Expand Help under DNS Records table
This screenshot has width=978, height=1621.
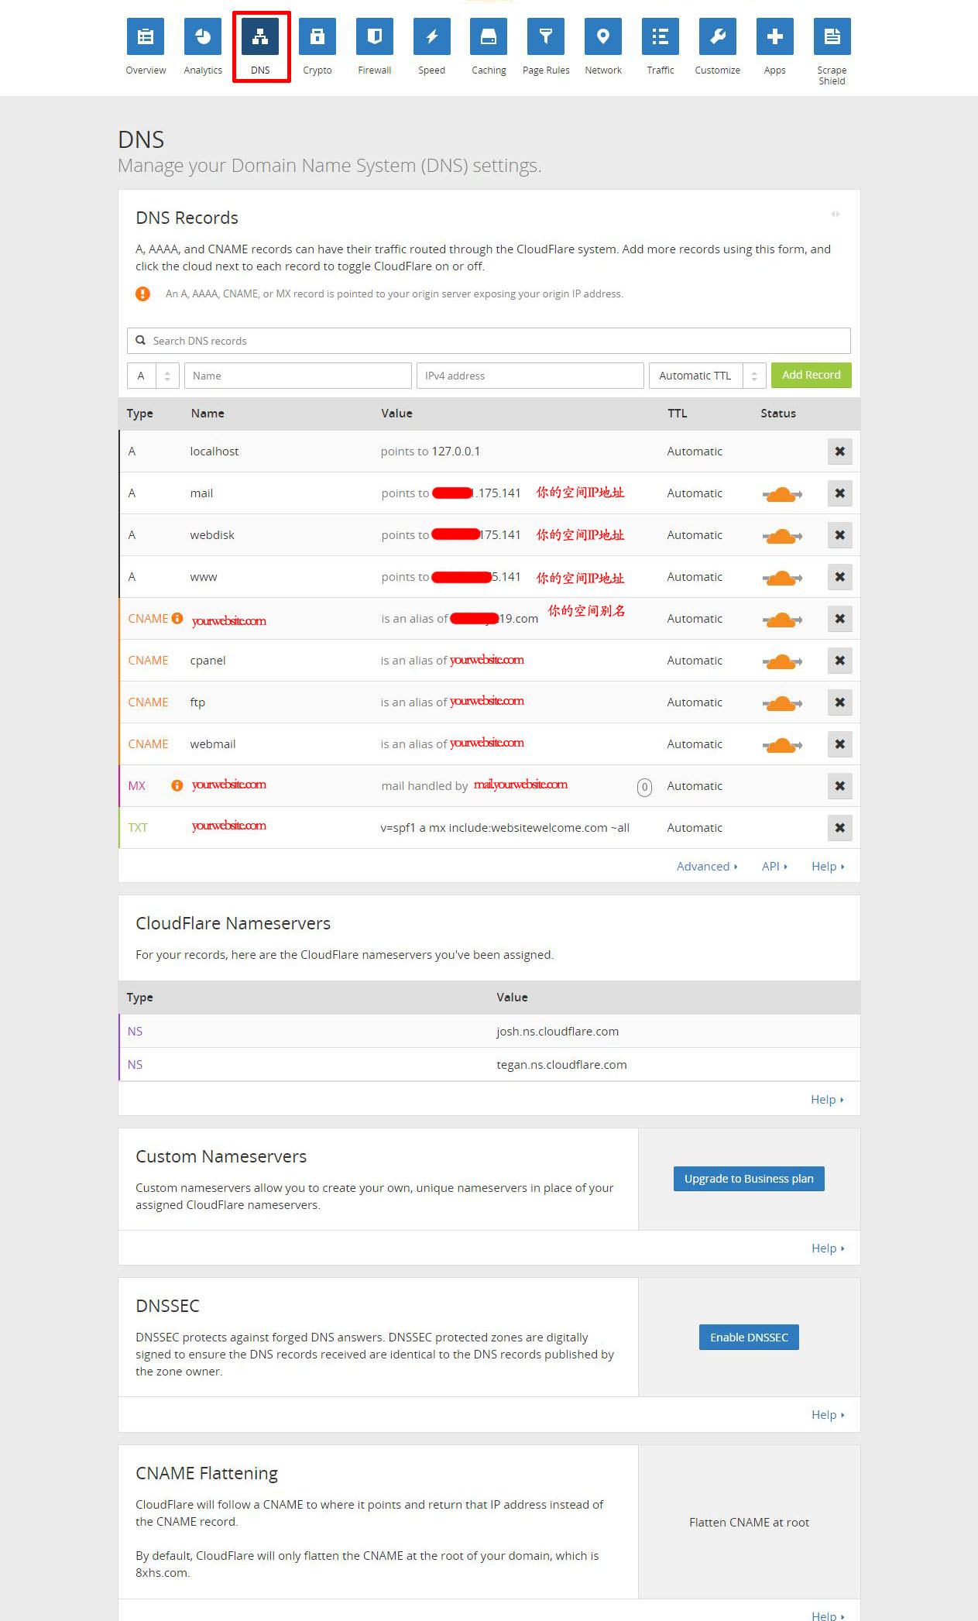pos(828,867)
